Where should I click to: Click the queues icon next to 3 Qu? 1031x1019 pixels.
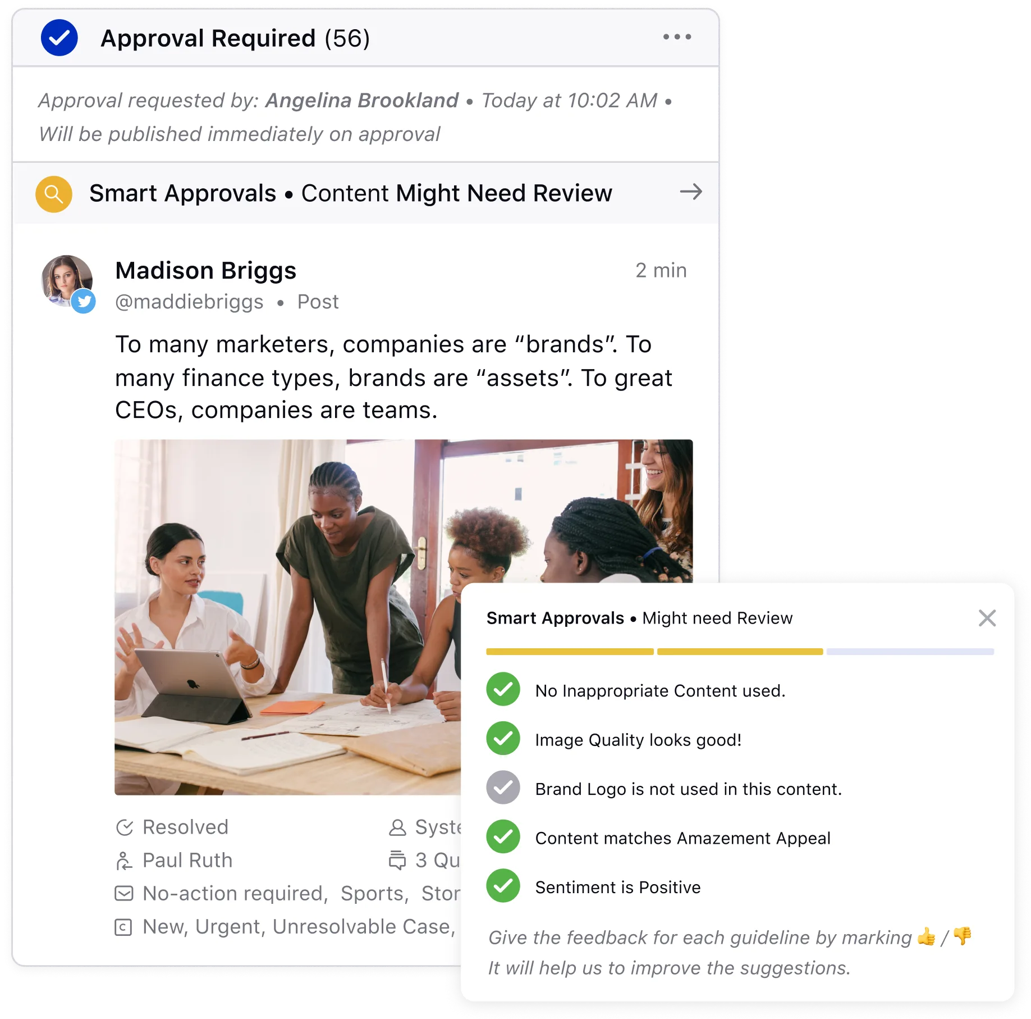(x=398, y=860)
